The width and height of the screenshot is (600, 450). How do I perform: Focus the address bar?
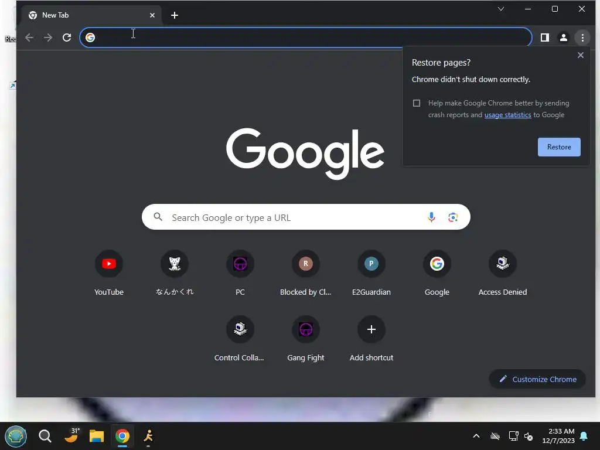pos(305,37)
